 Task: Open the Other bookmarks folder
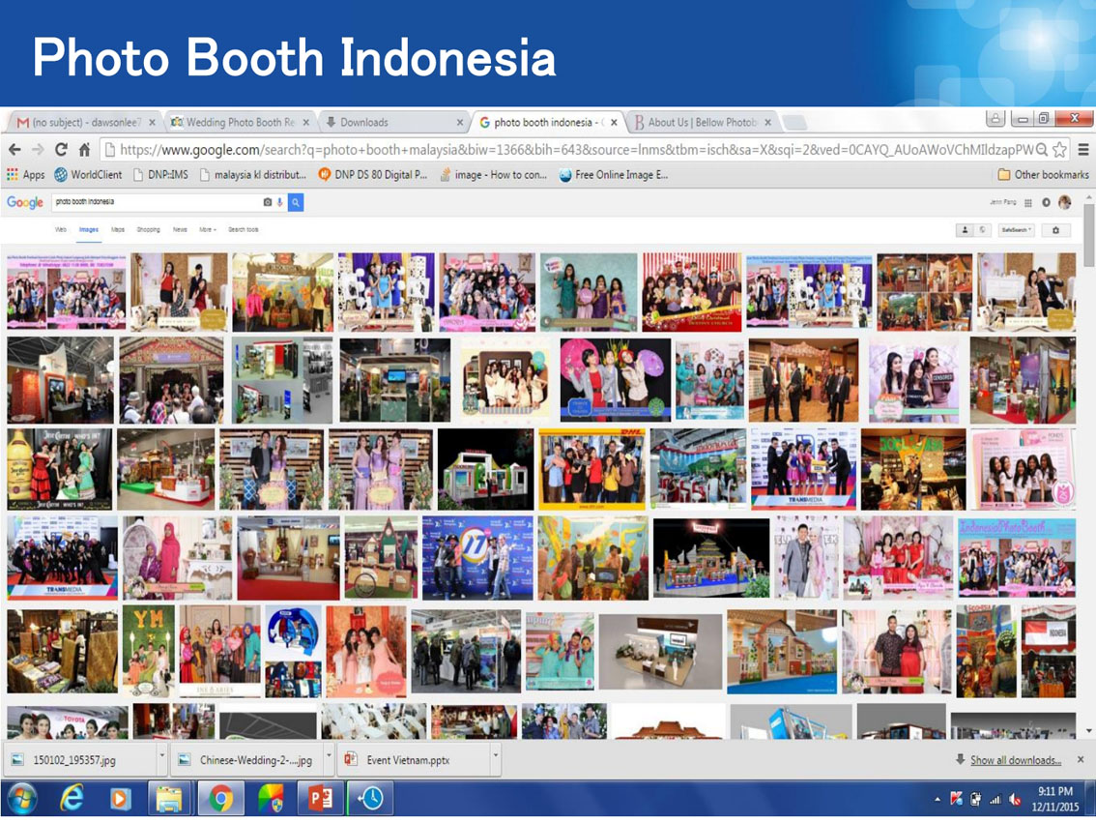(x=1043, y=175)
